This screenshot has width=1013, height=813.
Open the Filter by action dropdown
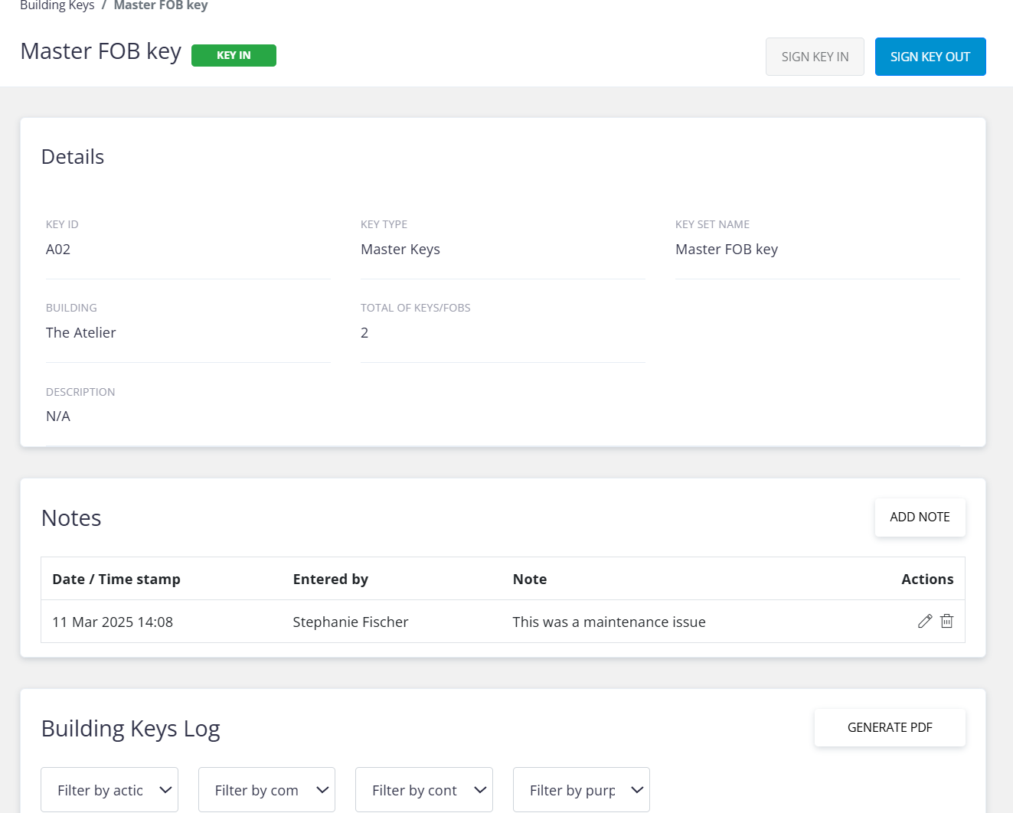pyautogui.click(x=109, y=790)
